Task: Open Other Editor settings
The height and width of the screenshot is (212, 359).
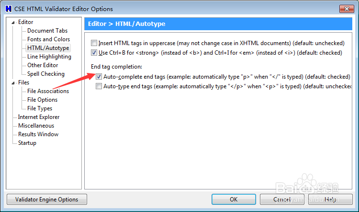Action: 43,65
